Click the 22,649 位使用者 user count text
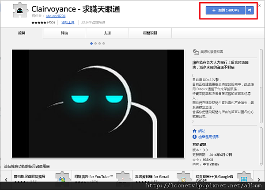This screenshot has height=190, width=265. pyautogui.click(x=93, y=22)
